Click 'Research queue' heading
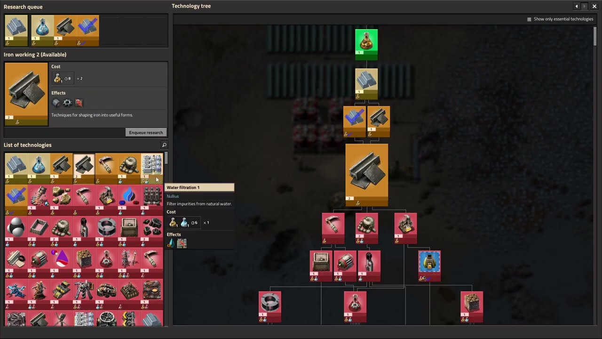 (x=23, y=7)
